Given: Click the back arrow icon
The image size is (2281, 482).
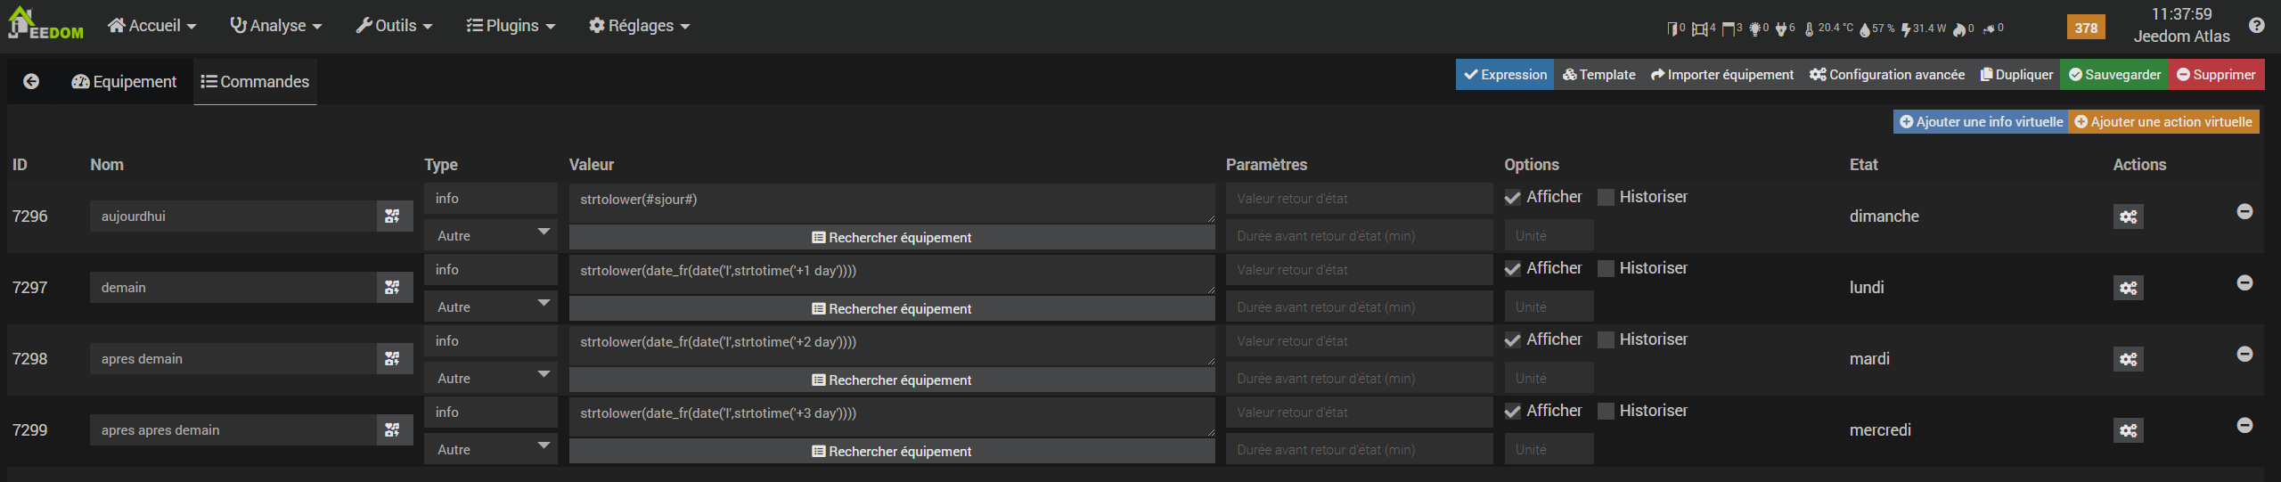Looking at the screenshot, I should [x=31, y=81].
